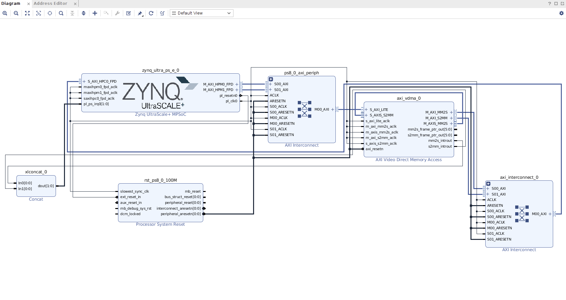566x300 pixels.
Task: Select the xlconcat_0 block title
Action: (36, 172)
